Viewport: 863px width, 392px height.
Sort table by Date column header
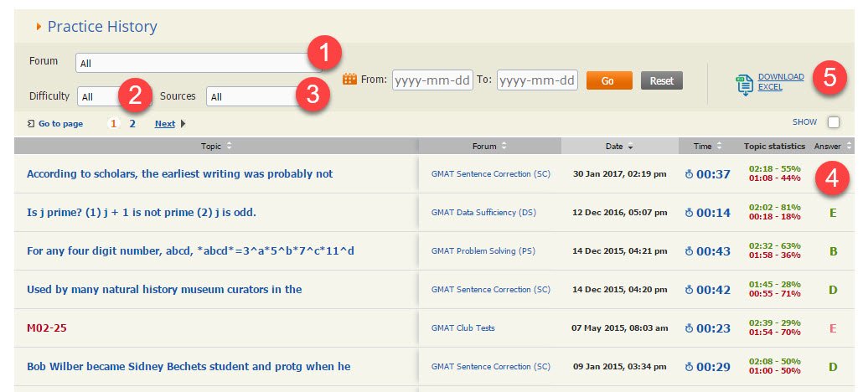pos(619,146)
